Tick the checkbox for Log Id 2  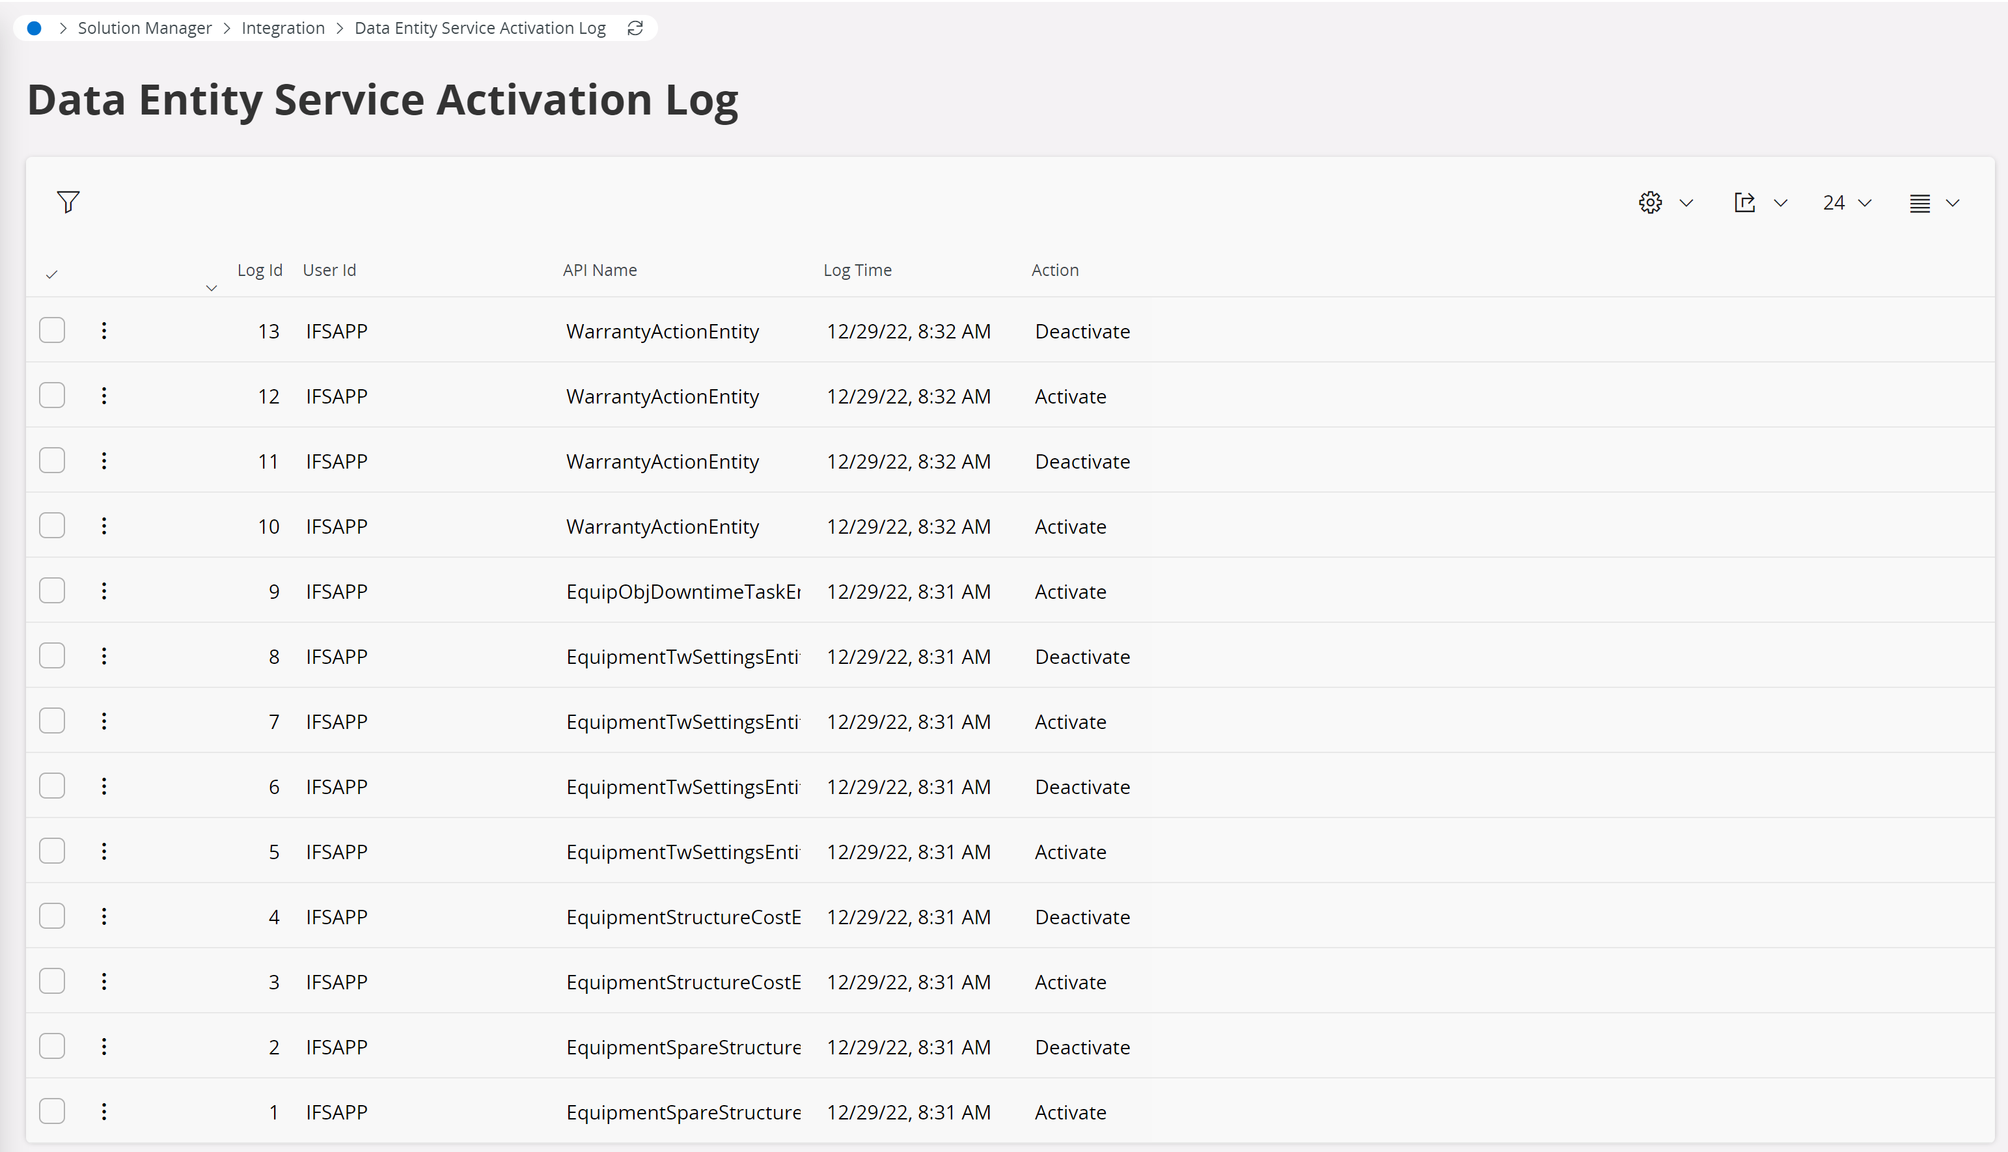click(x=52, y=1046)
